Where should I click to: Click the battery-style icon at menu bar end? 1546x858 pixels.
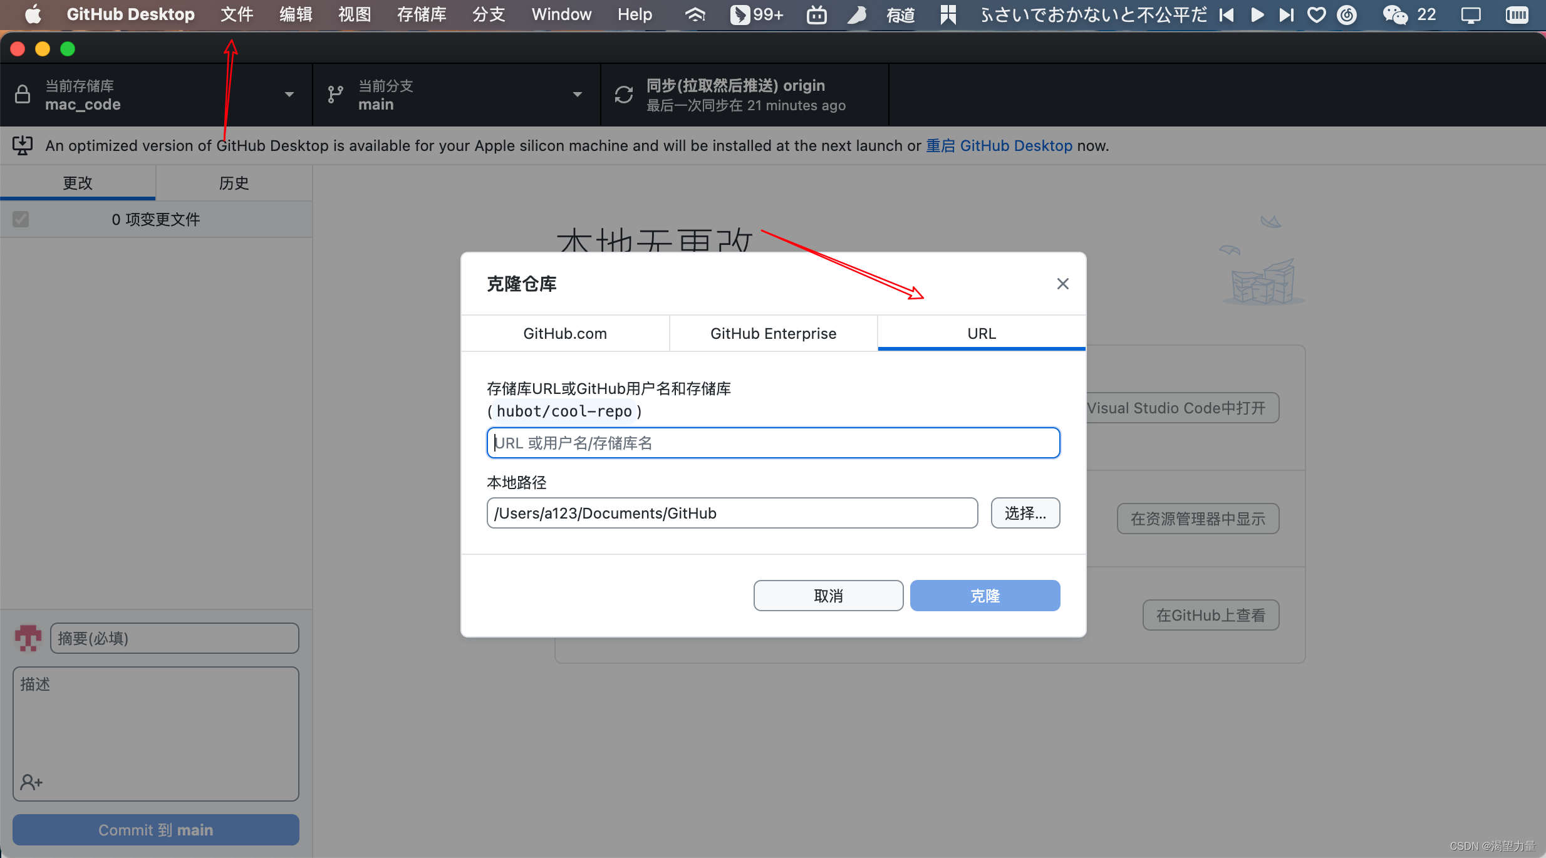coord(1517,14)
